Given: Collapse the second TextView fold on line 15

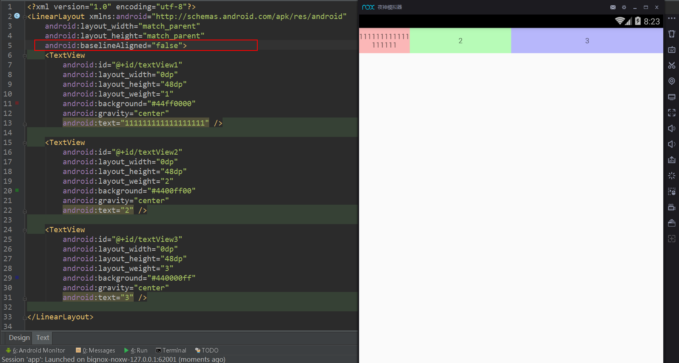Looking at the screenshot, I should coord(25,143).
